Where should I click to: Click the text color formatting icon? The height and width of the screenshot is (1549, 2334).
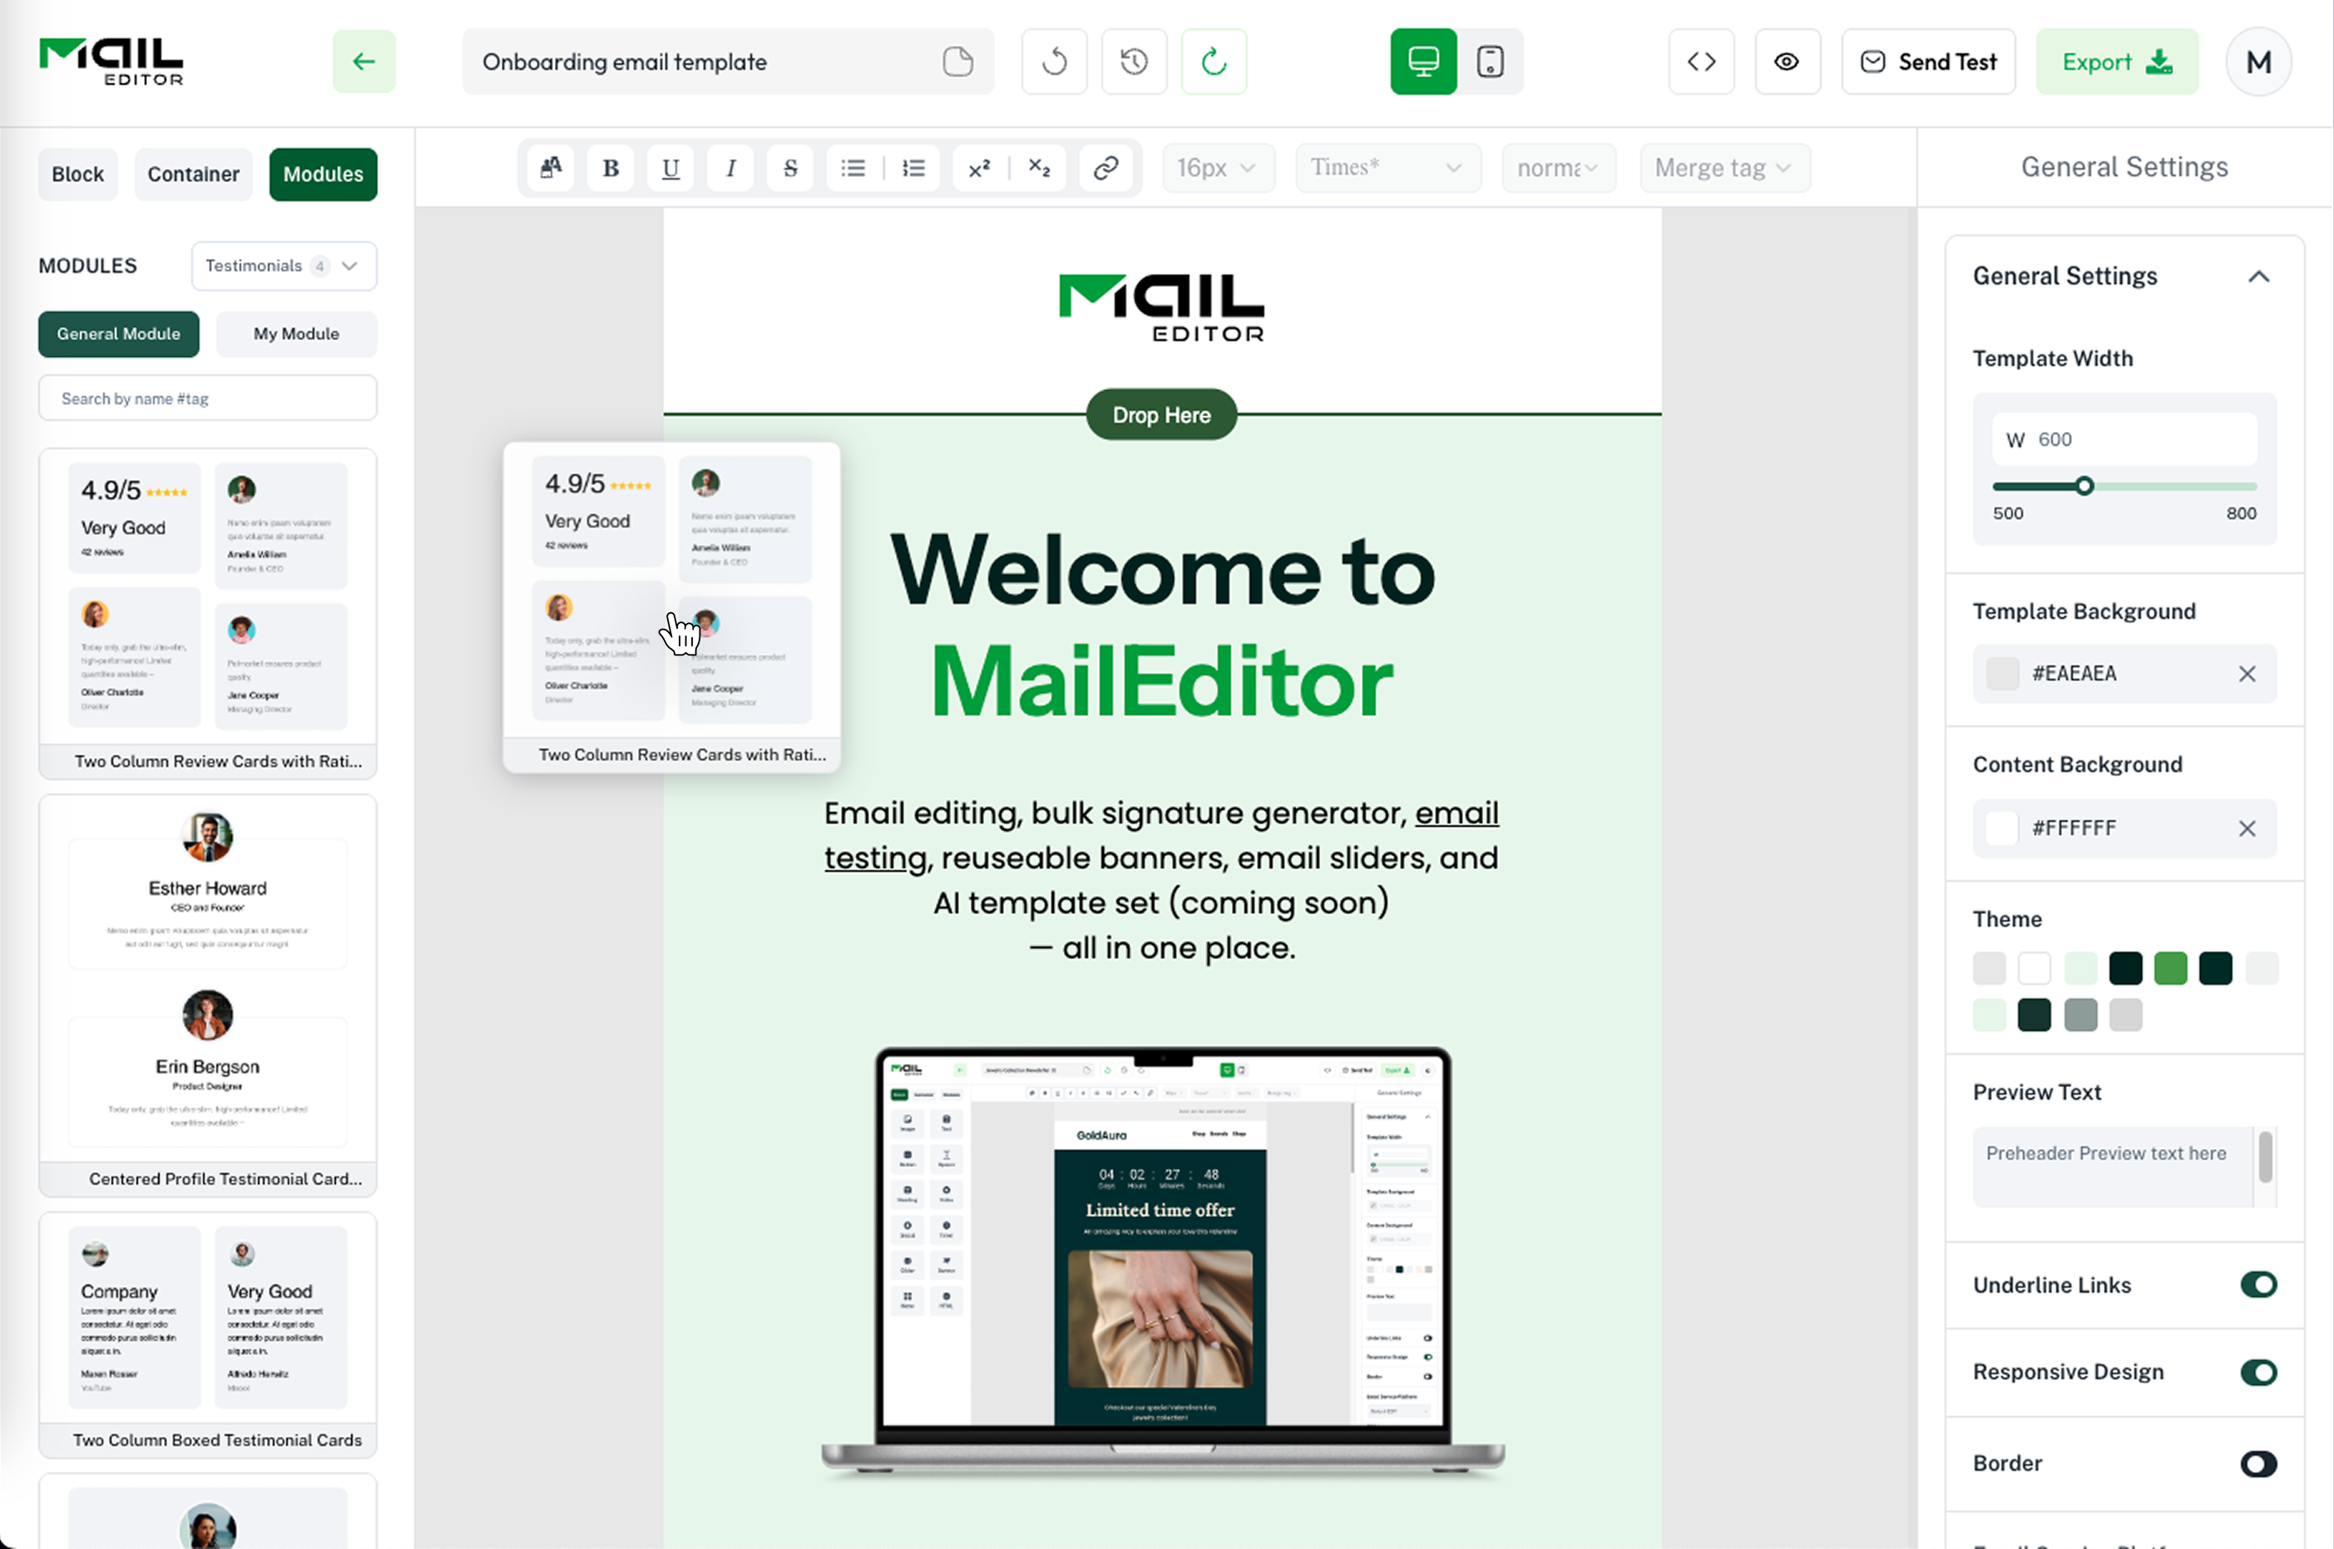coord(551,168)
